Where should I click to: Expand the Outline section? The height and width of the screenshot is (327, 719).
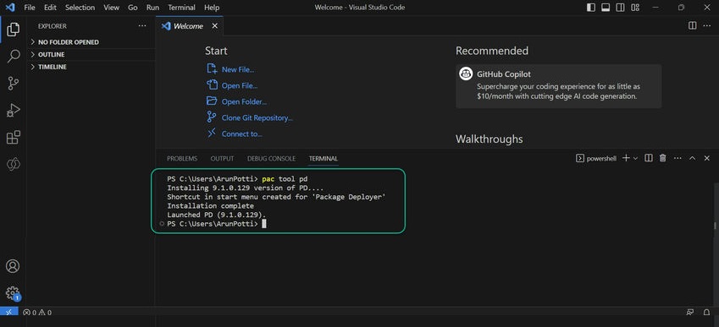point(91,54)
